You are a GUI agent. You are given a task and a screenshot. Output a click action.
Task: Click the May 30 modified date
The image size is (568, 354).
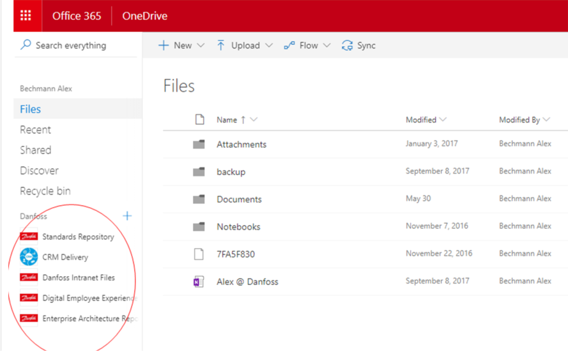[418, 199]
